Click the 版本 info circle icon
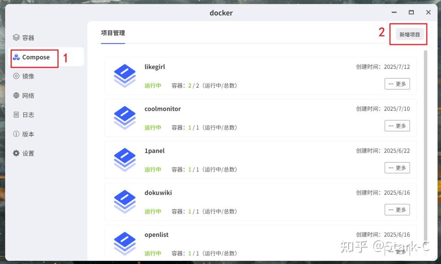This screenshot has width=441, height=264. [17, 134]
